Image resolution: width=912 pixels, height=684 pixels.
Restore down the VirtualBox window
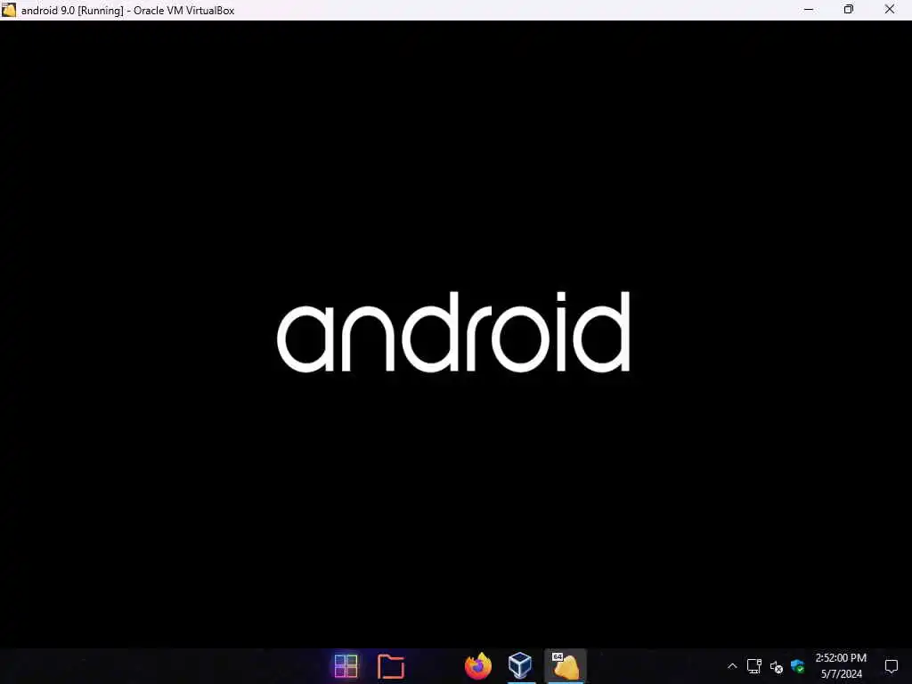pyautogui.click(x=849, y=9)
